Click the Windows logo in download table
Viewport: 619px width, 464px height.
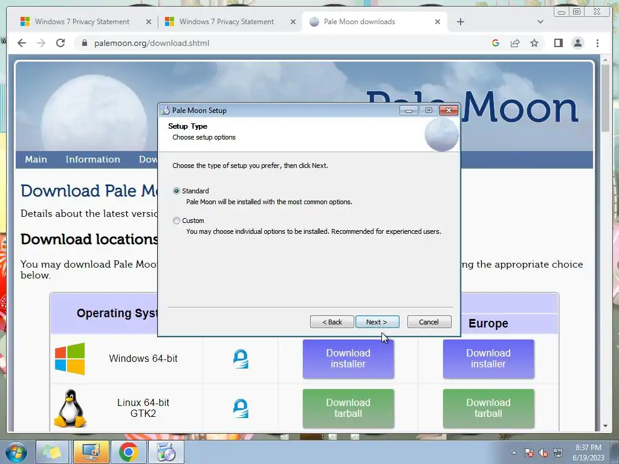(70, 359)
